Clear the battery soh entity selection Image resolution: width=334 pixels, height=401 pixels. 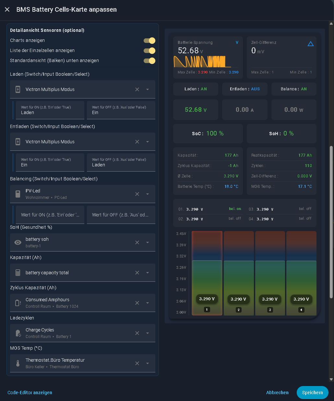137,242
